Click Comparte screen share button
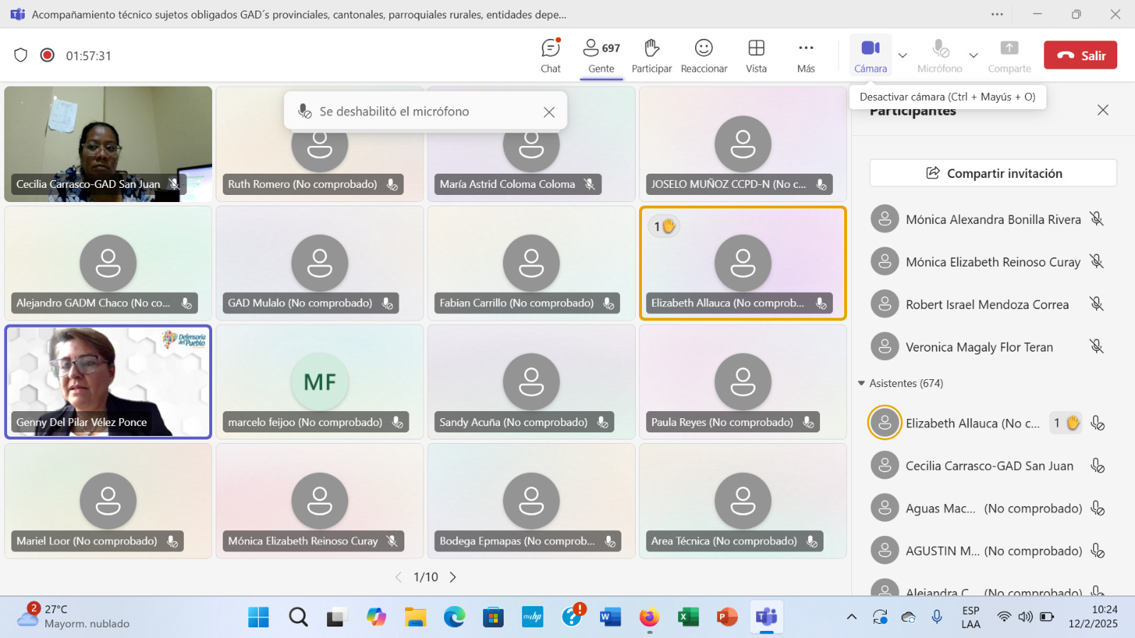Screen dimensions: 1135x638 [x=1009, y=56]
